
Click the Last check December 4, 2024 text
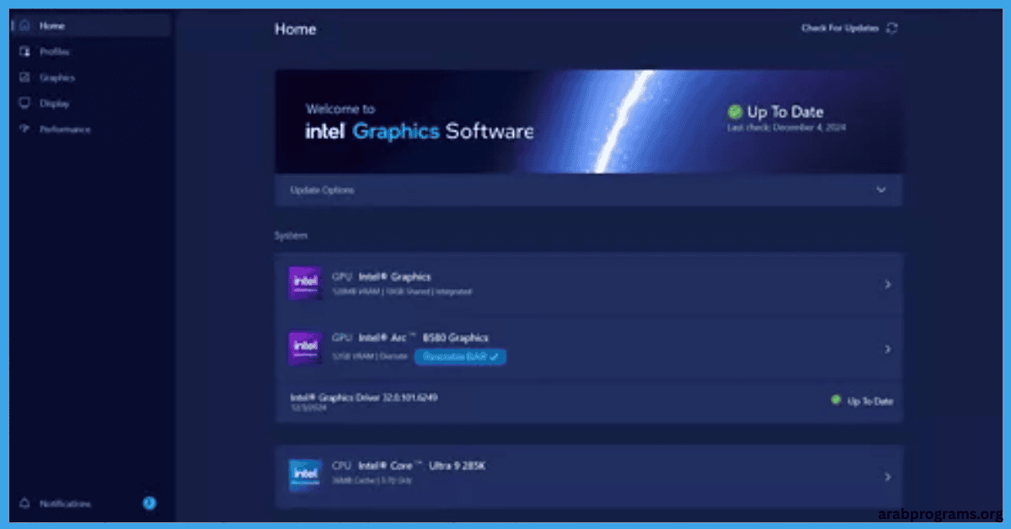pos(786,128)
